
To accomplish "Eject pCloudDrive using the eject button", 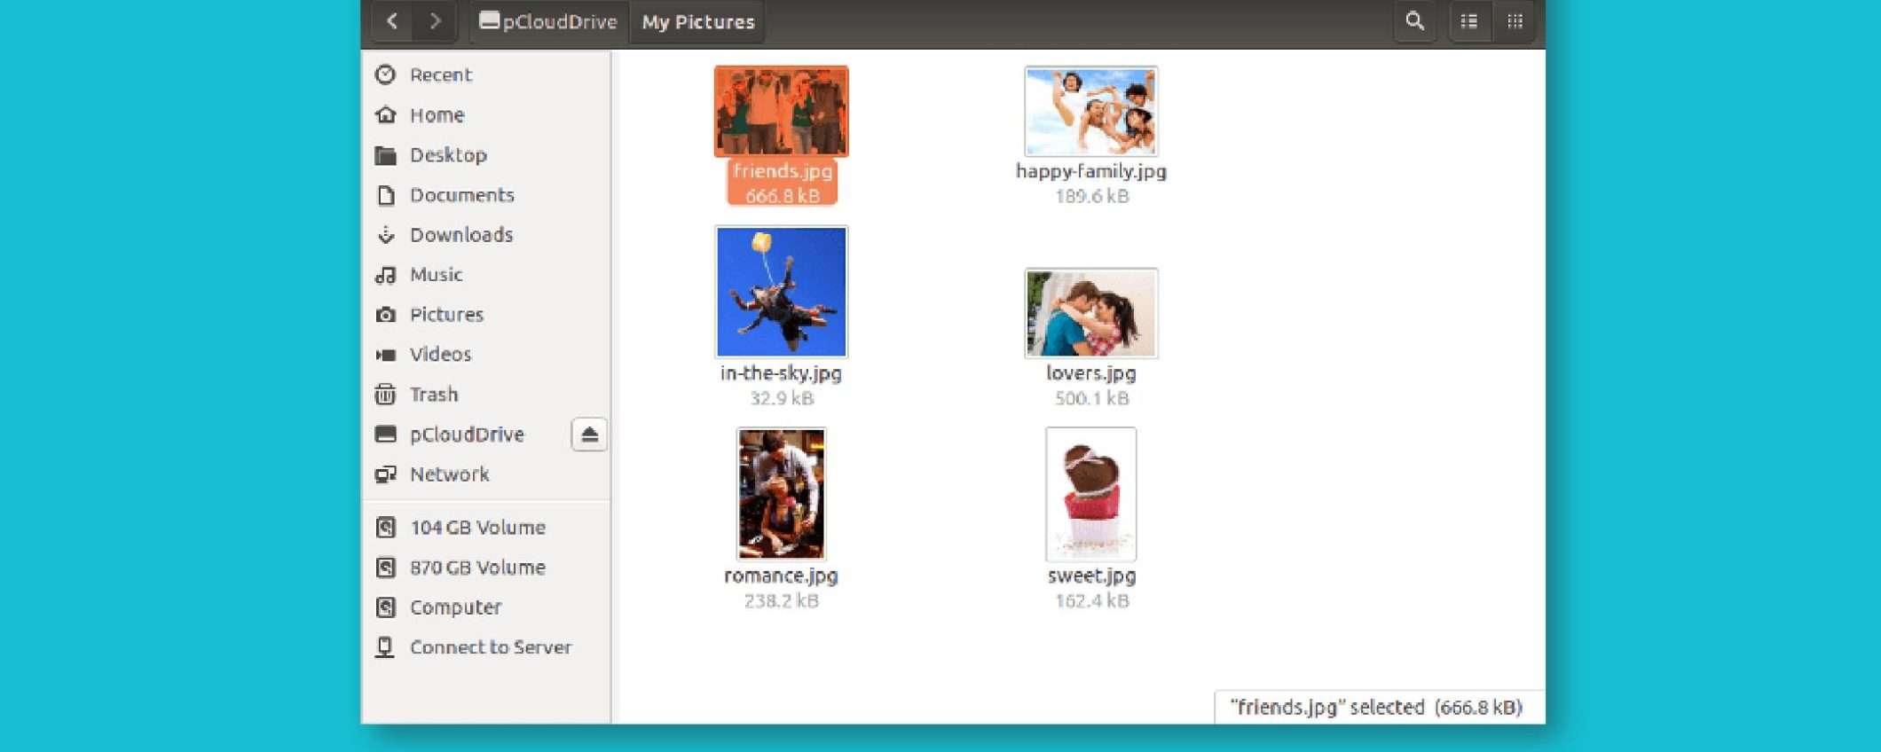I will click(589, 435).
